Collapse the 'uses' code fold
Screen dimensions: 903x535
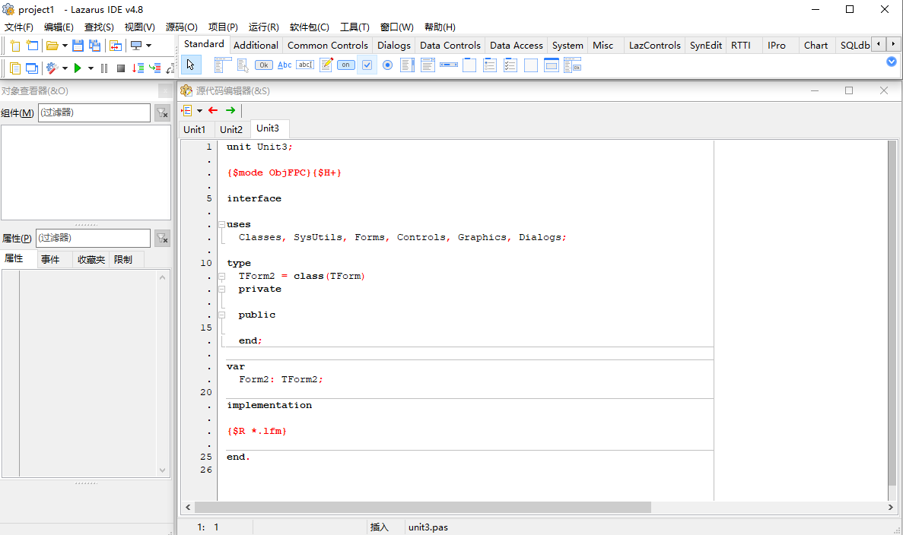click(221, 225)
